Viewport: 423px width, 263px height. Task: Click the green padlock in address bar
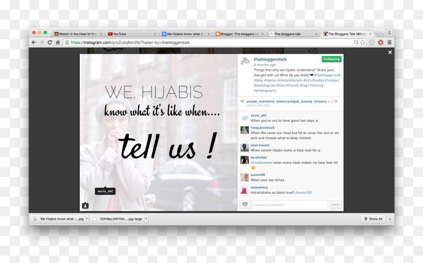tap(67, 42)
